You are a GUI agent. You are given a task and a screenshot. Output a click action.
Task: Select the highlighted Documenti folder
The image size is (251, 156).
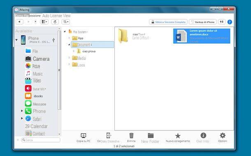92,45
